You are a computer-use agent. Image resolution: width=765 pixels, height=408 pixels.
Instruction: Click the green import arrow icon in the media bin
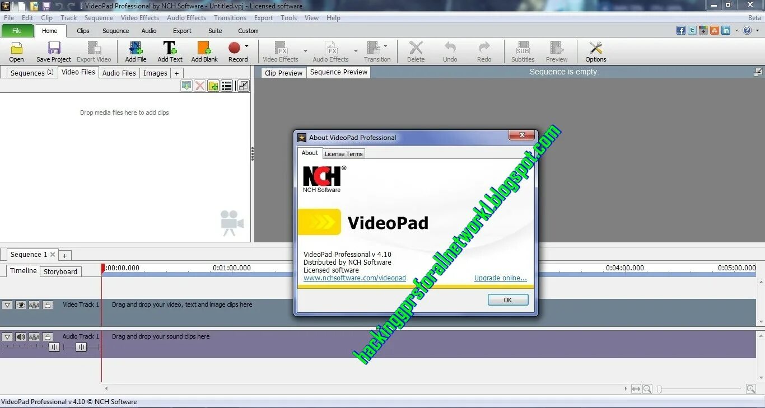186,86
